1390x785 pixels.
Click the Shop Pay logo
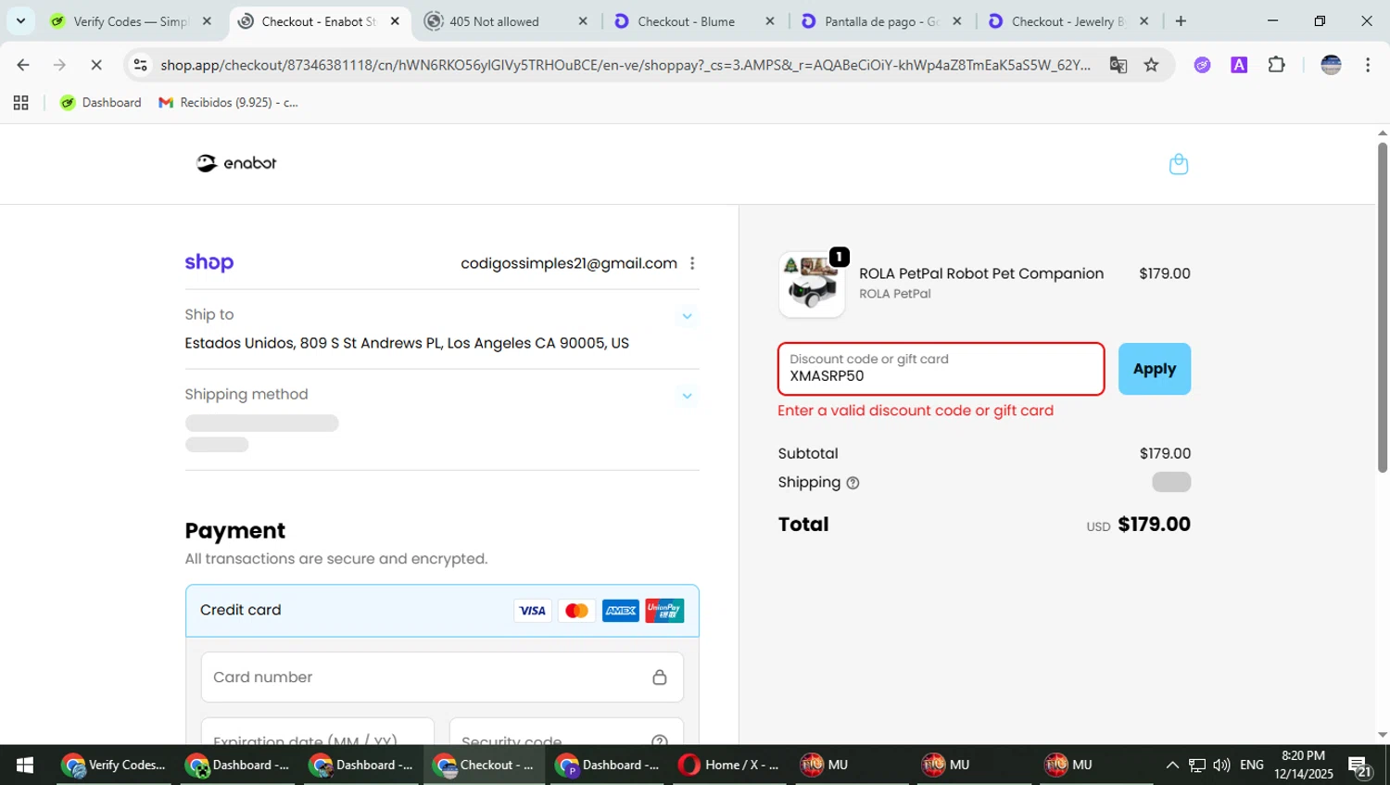click(x=208, y=263)
